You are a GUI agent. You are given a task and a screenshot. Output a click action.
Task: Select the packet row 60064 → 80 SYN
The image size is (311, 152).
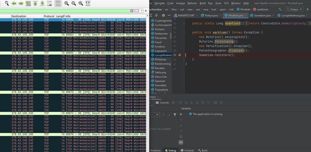point(73,35)
